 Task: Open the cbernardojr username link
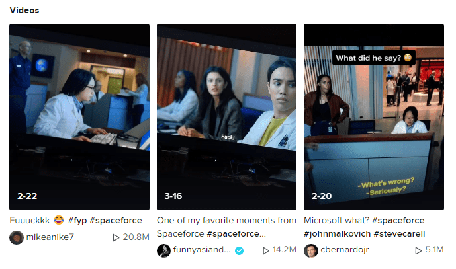(345, 250)
